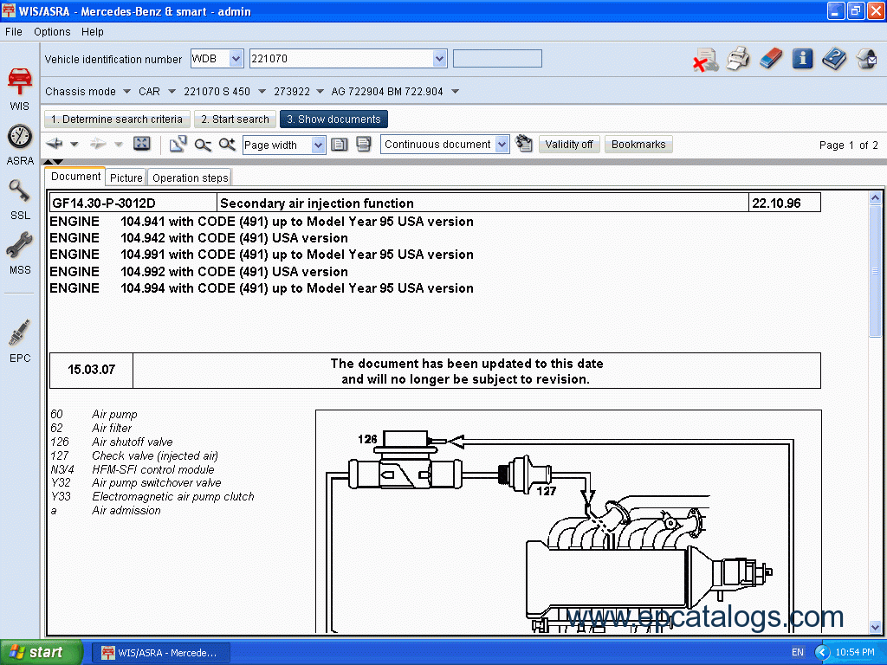The width and height of the screenshot is (887, 665).
Task: Collapse panel using small black triangles
Action: 53,162
